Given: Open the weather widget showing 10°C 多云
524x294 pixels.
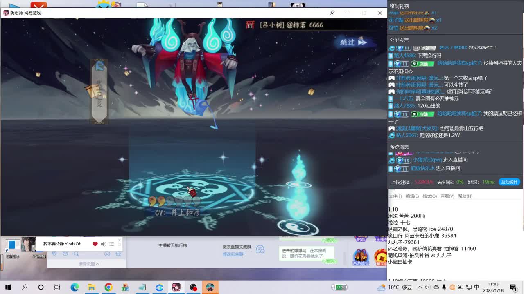Looking at the screenshot, I should tap(395, 287).
